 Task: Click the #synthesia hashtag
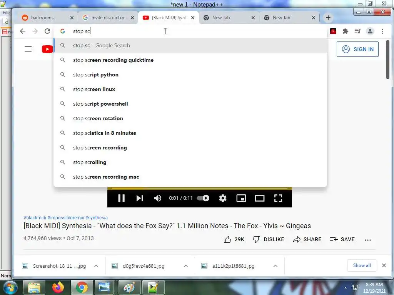point(97,218)
